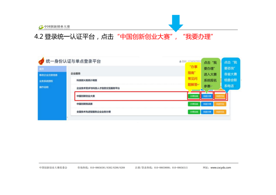Image resolution: width=276 pixels, height=195 pixels.
Task: Click 我要办理 for 中国创新创业大赛
Action: click(207, 96)
